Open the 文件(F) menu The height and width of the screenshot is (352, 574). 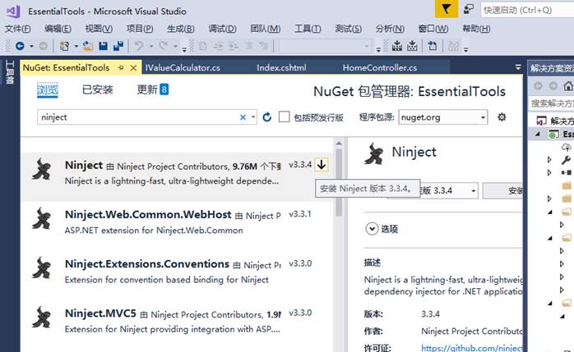point(17,29)
